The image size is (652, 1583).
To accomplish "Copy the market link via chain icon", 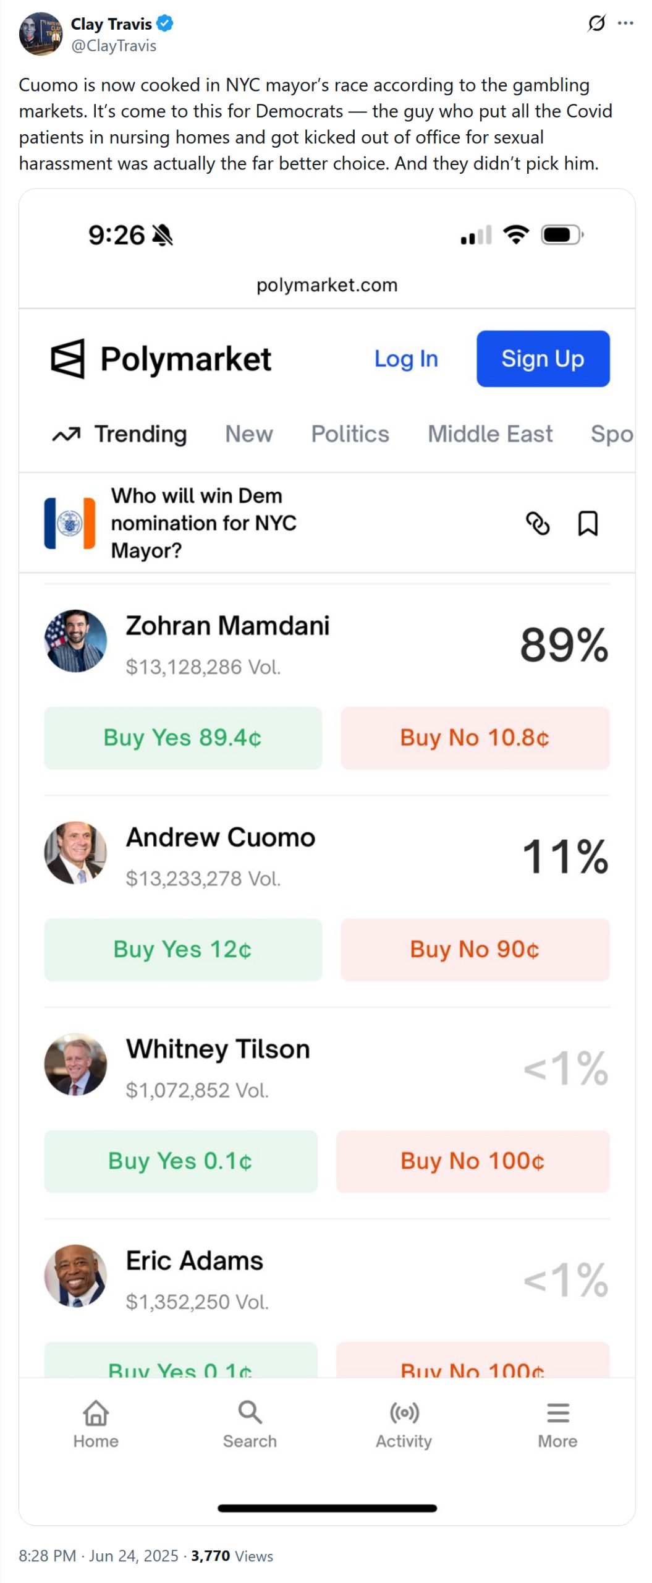I will [x=537, y=523].
